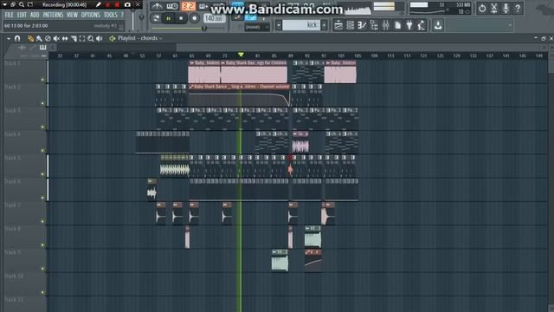
Task: Select the playlist Slice tool
Action: coord(74,38)
